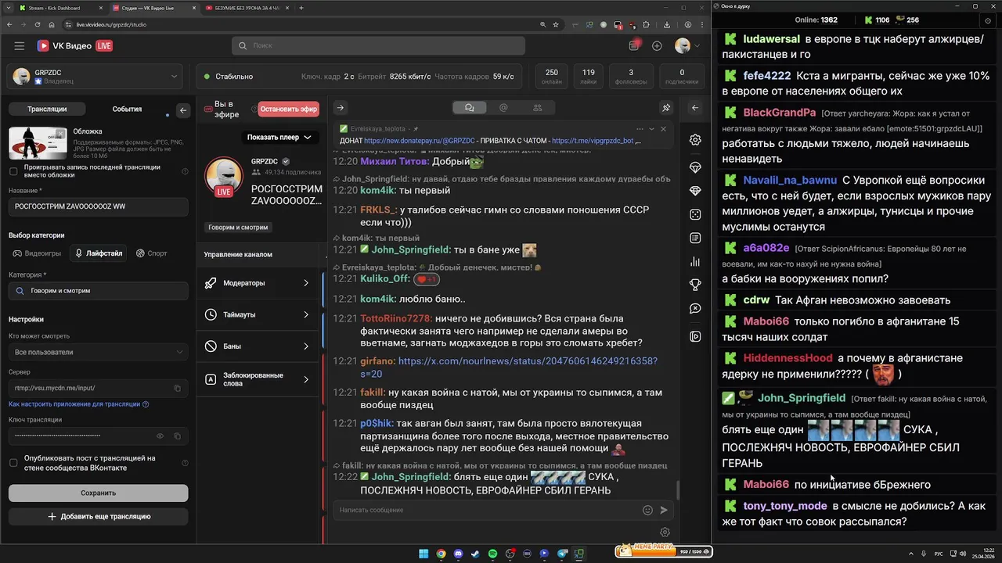Viewport: 1002px width, 563px height.
Task: Copy the server RTMP URL
Action: tap(177, 388)
